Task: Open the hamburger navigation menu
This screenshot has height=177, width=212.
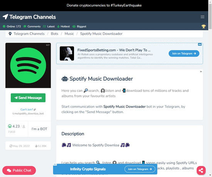Action: point(202,17)
